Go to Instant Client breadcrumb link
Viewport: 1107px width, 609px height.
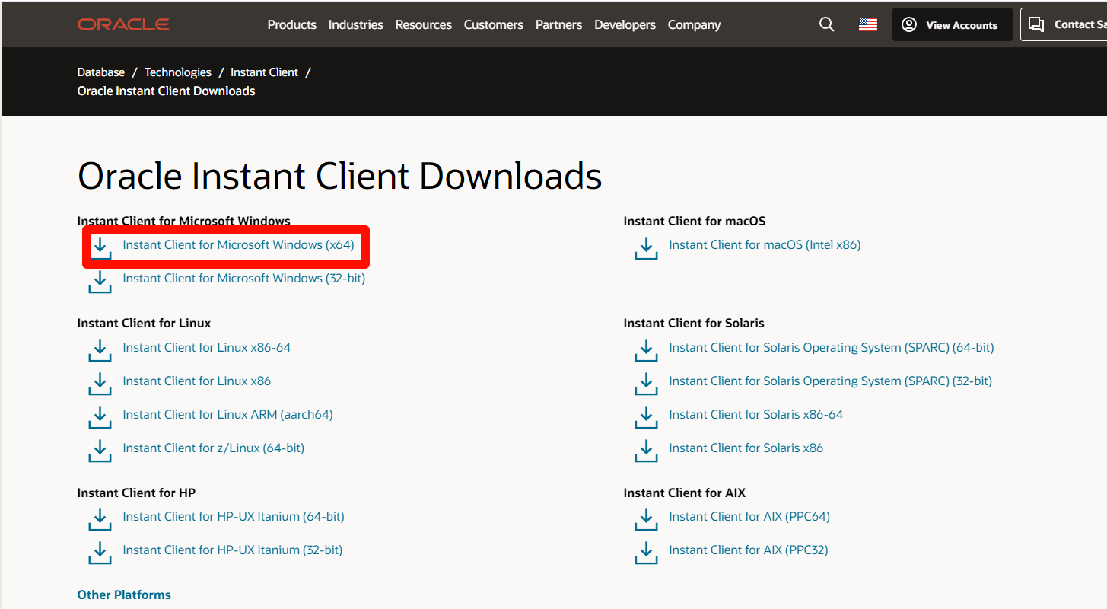(x=264, y=72)
